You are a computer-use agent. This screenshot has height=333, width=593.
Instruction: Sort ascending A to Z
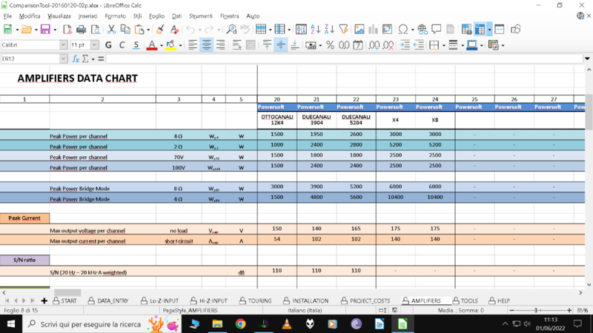[x=315, y=30]
